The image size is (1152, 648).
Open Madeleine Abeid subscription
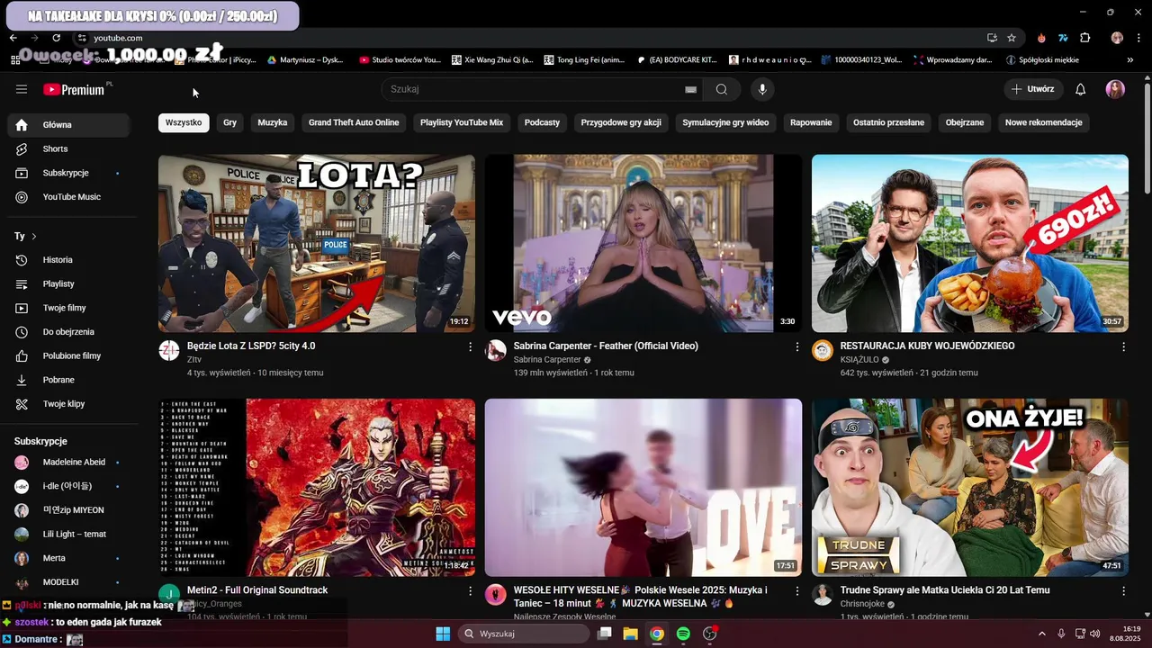[x=68, y=463]
